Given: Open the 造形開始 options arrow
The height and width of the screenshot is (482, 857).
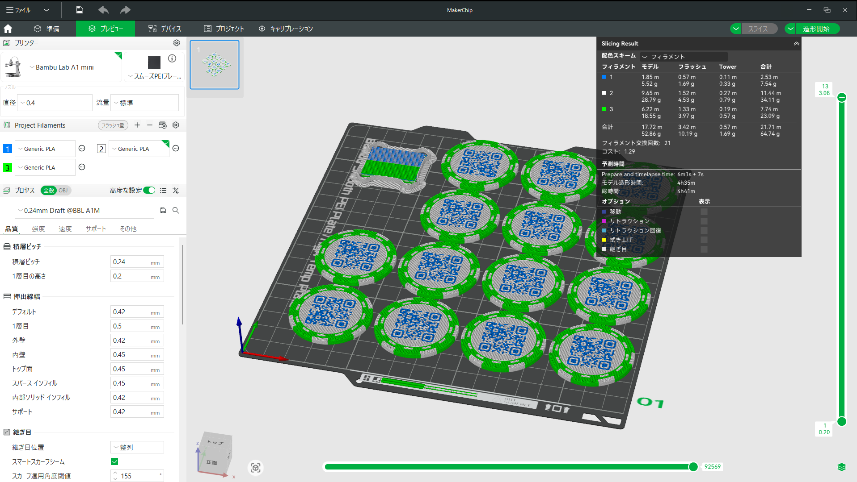Looking at the screenshot, I should (790, 29).
